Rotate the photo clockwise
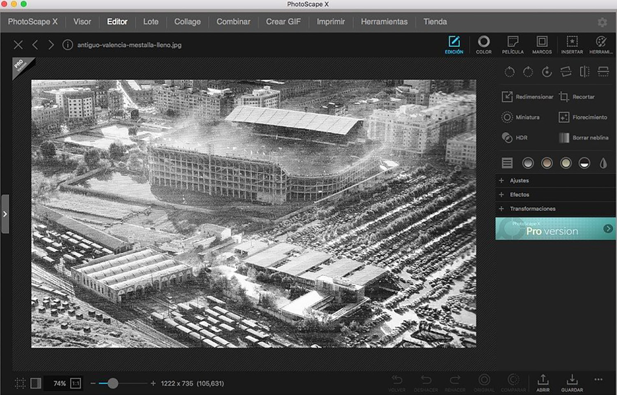617x395 pixels. 528,72
